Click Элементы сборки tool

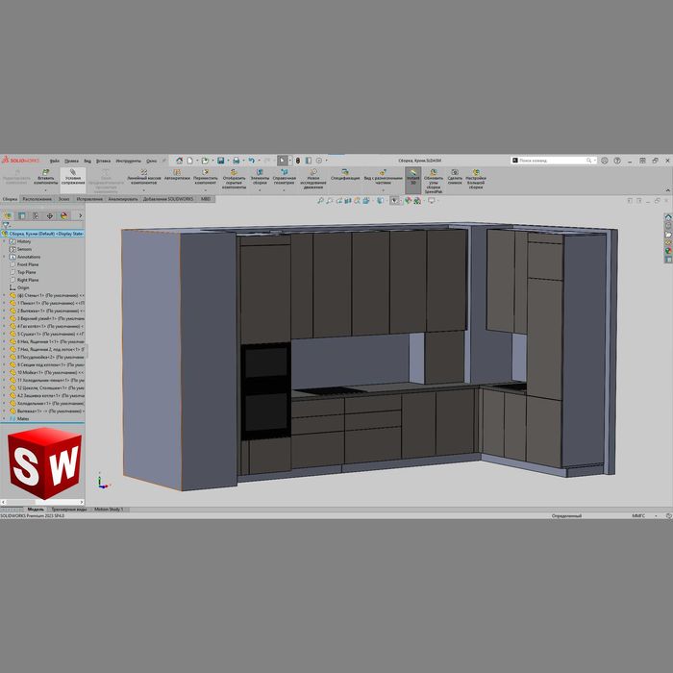pyautogui.click(x=260, y=177)
